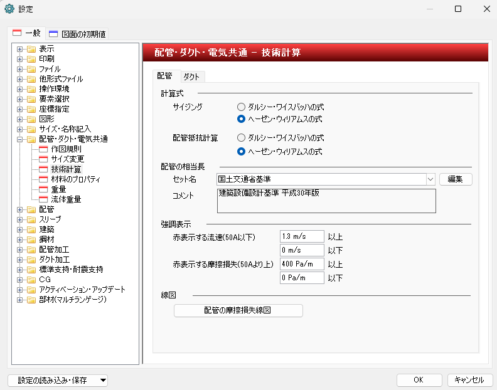Open the セット名 dropdown list
The width and height of the screenshot is (497, 390).
430,179
